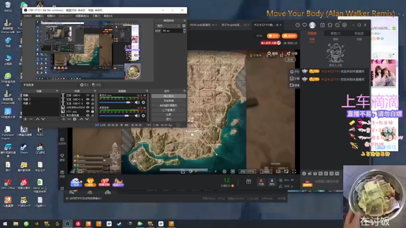Open 属性 properties gear above OBS docks
This screenshot has height=228, width=406.
click(84, 85)
